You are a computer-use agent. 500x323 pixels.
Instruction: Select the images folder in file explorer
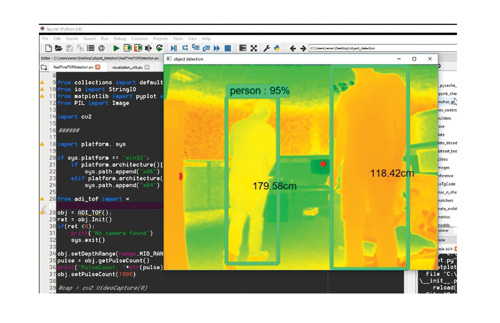pos(444,167)
